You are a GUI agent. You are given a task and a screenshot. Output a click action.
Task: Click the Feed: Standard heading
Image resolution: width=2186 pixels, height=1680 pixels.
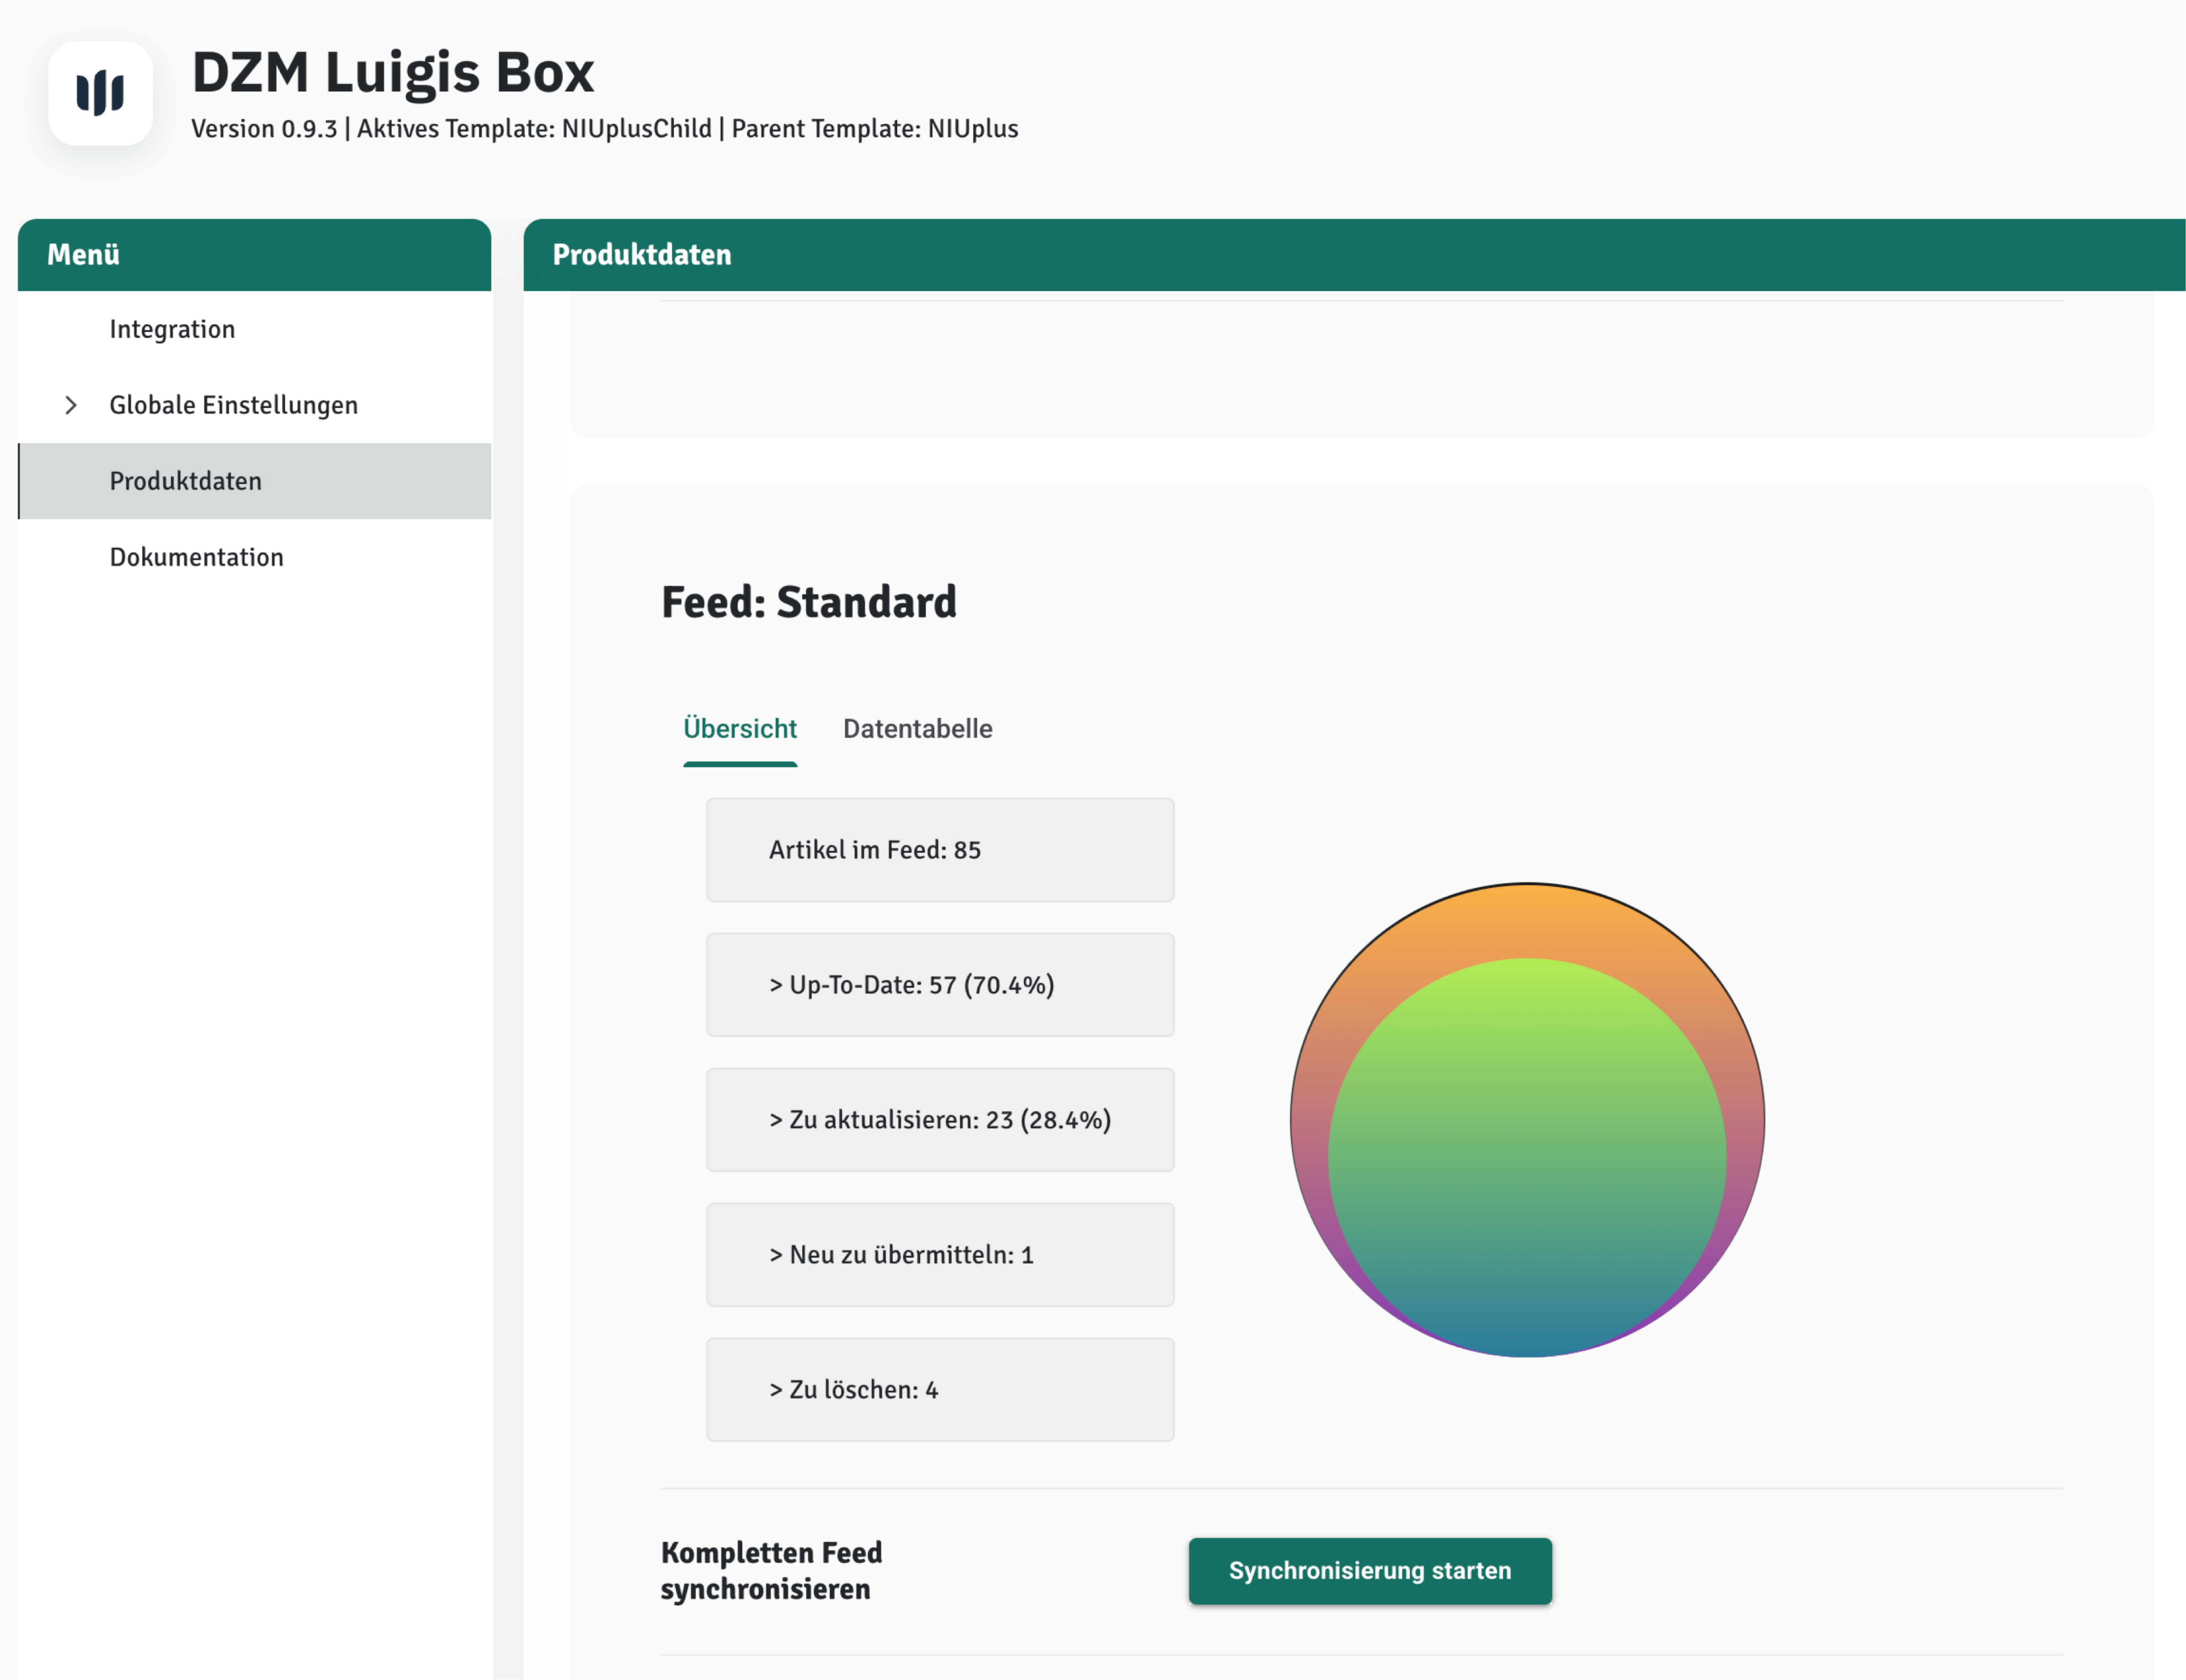pyautogui.click(x=808, y=602)
